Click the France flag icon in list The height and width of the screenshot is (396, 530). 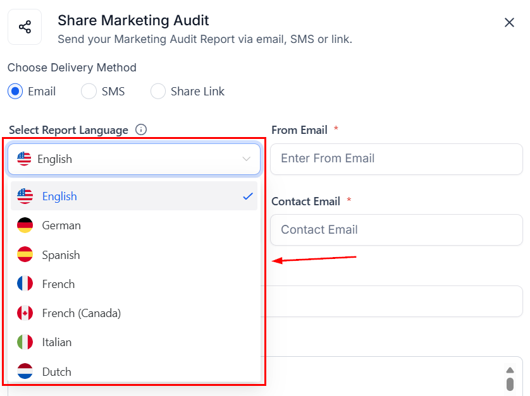[25, 284]
